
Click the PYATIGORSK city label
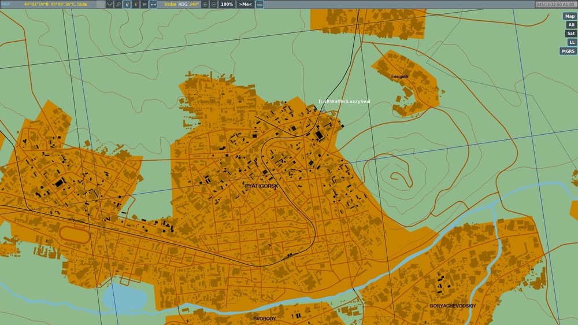(261, 186)
